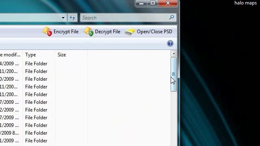Click the scrollbar track below the thumb
Image resolution: width=260 pixels, height=146 pixels.
[x=173, y=118]
